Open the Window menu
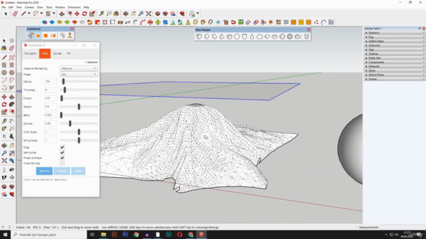The height and width of the screenshot is (239, 426). tap(60, 7)
